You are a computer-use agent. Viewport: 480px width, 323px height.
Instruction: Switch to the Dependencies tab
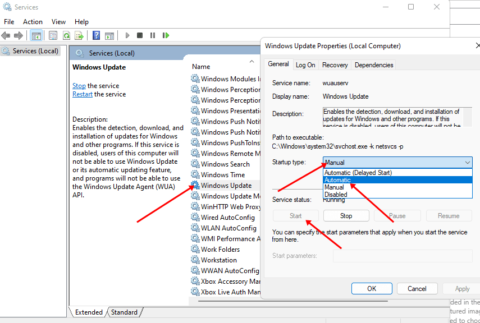tap(374, 65)
